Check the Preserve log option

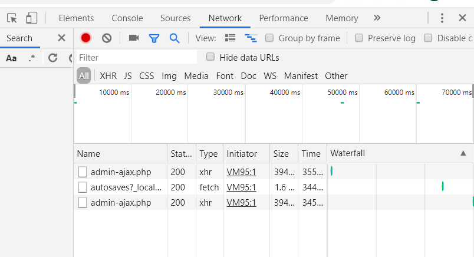358,38
